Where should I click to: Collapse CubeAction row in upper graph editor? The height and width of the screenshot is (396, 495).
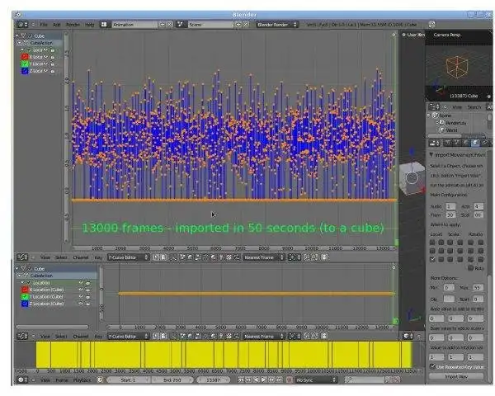click(20, 43)
